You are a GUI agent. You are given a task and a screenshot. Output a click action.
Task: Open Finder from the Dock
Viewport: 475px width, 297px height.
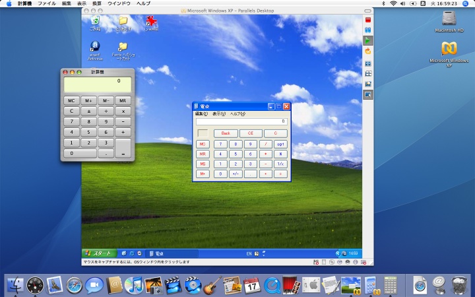15,285
